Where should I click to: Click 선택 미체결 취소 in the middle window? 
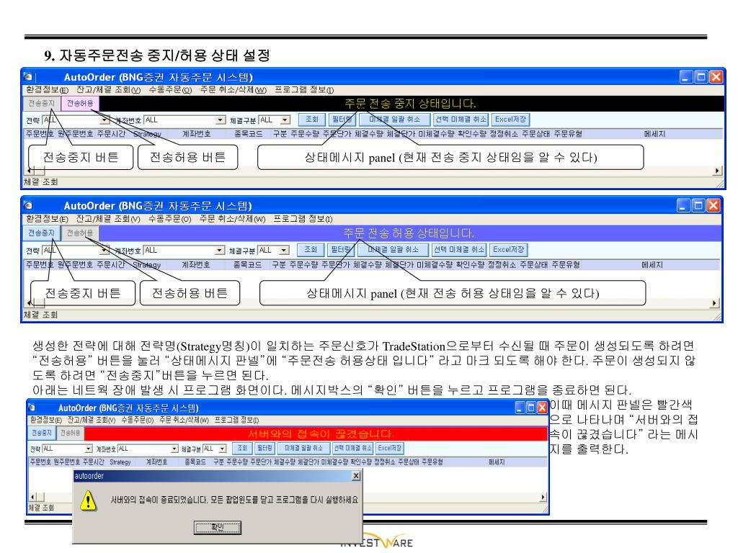(459, 250)
